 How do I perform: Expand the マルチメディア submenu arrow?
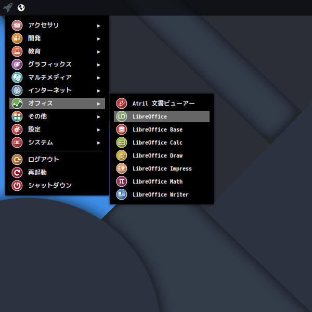coord(98,78)
